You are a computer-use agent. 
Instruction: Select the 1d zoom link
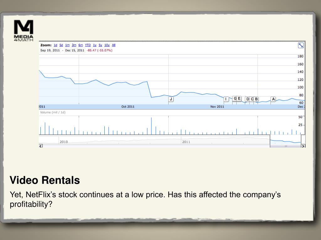(x=55, y=45)
